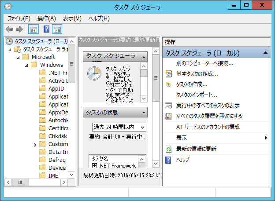Collapse the Windows tree node
The image size is (275, 201).
click(x=26, y=66)
